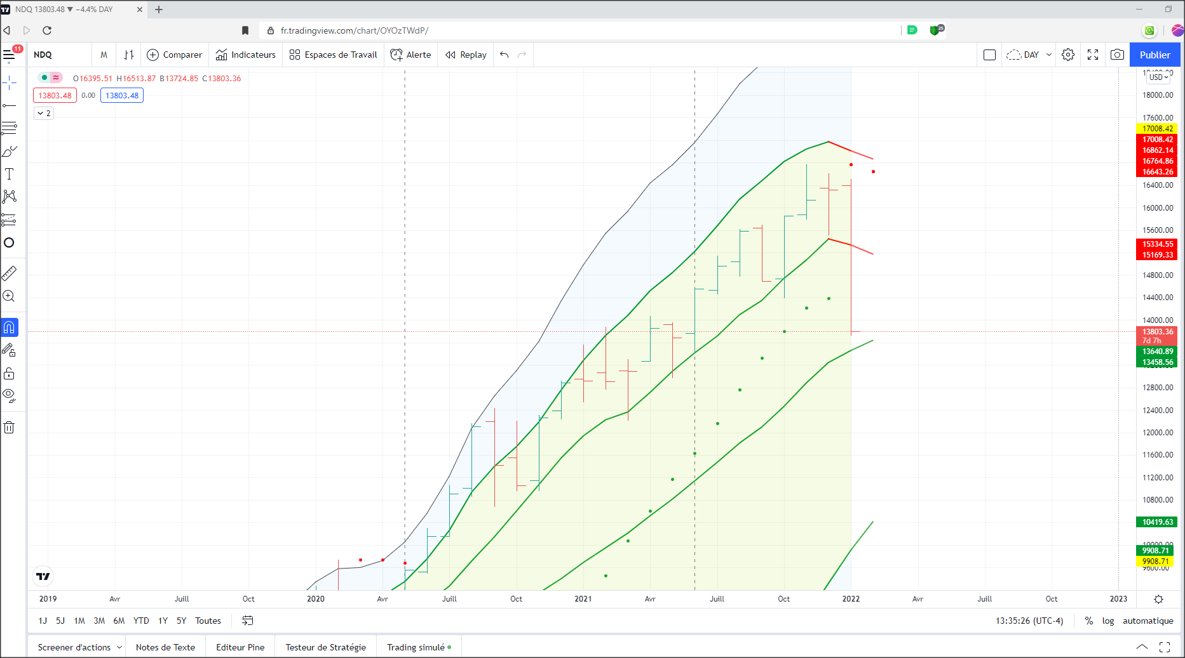The image size is (1185, 658).
Task: Expand the bottom panel with the chevron
Action: pyautogui.click(x=1142, y=647)
